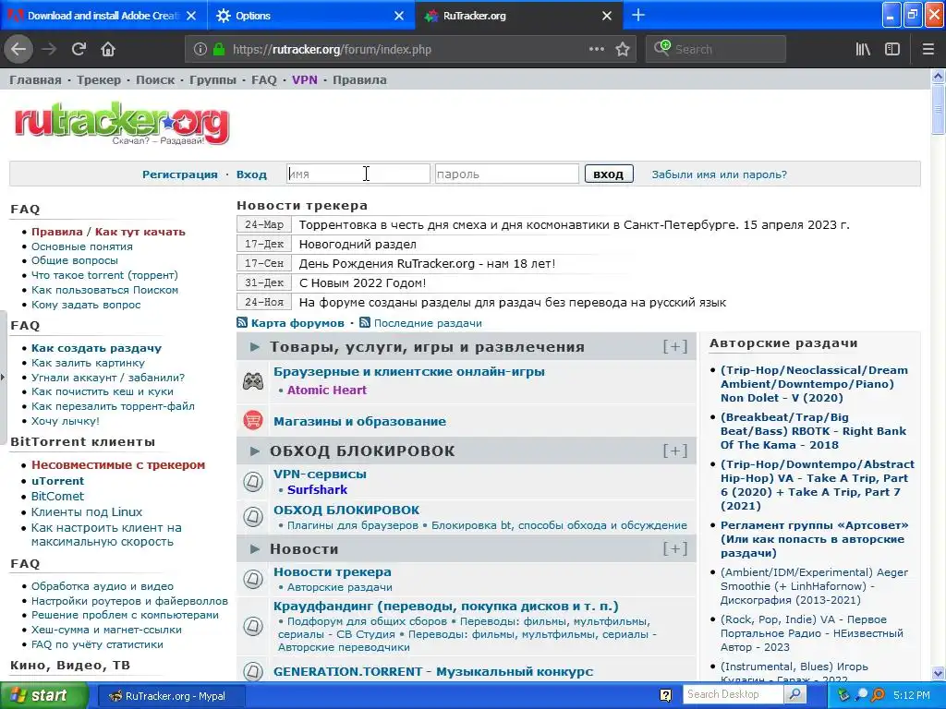Image resolution: width=946 pixels, height=709 pixels.
Task: Collapse ОБХОД БЛОКИРОВОК category triangle
Action: tap(255, 451)
